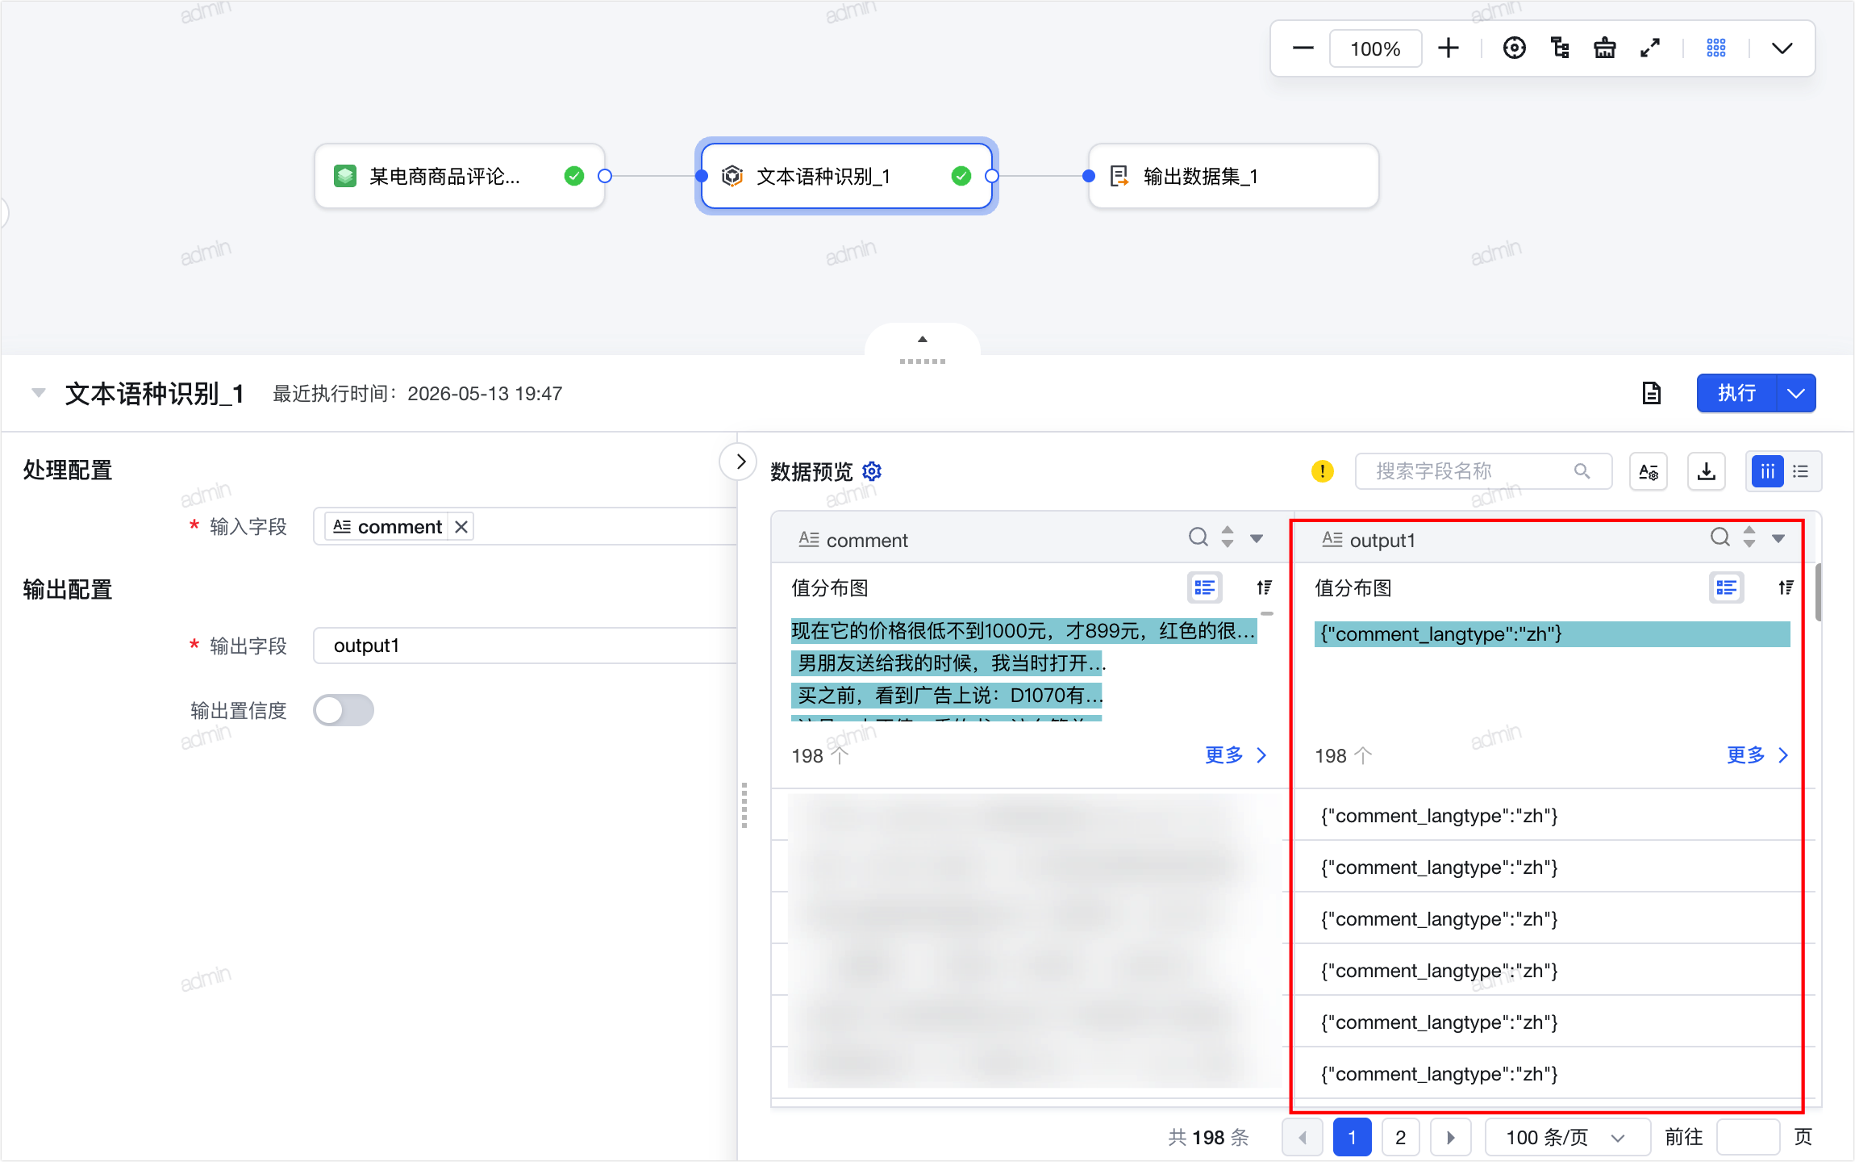Toggle output1 值分布图 bar list view icon
The width and height of the screenshot is (1855, 1162).
(x=1727, y=587)
